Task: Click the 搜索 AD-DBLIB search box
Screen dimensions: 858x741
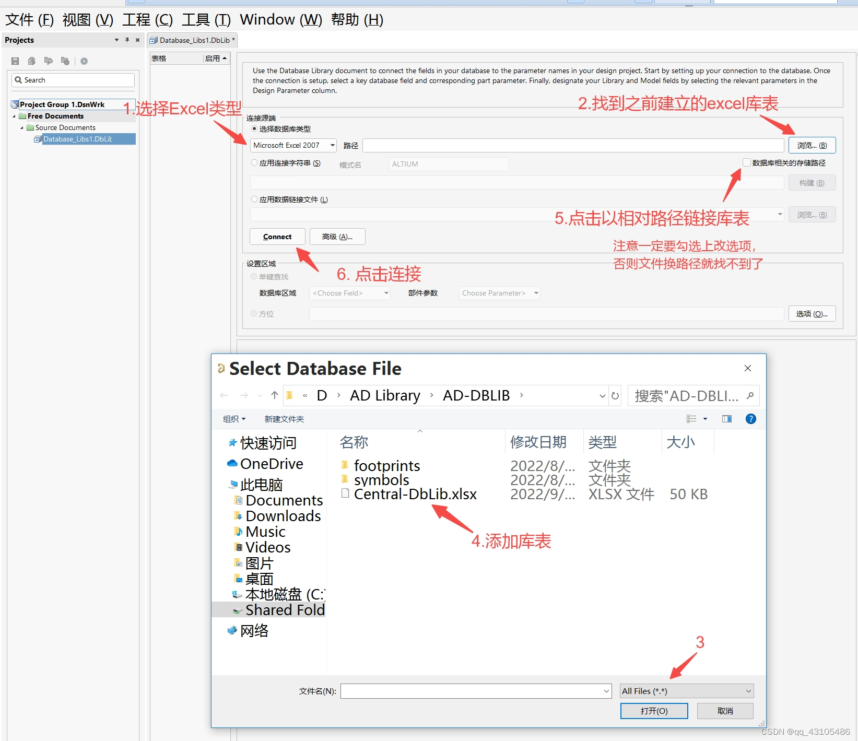Action: [x=693, y=396]
